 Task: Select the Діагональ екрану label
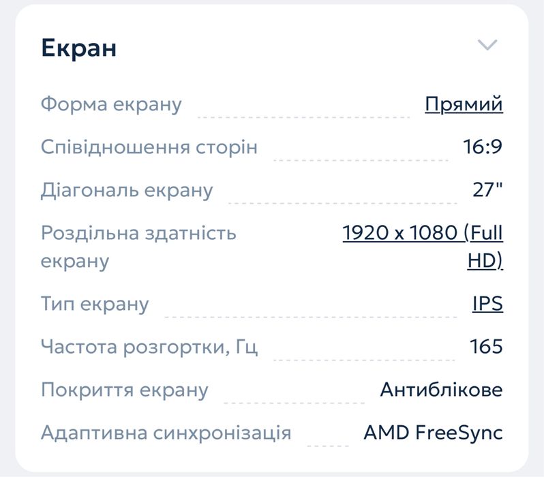[127, 190]
